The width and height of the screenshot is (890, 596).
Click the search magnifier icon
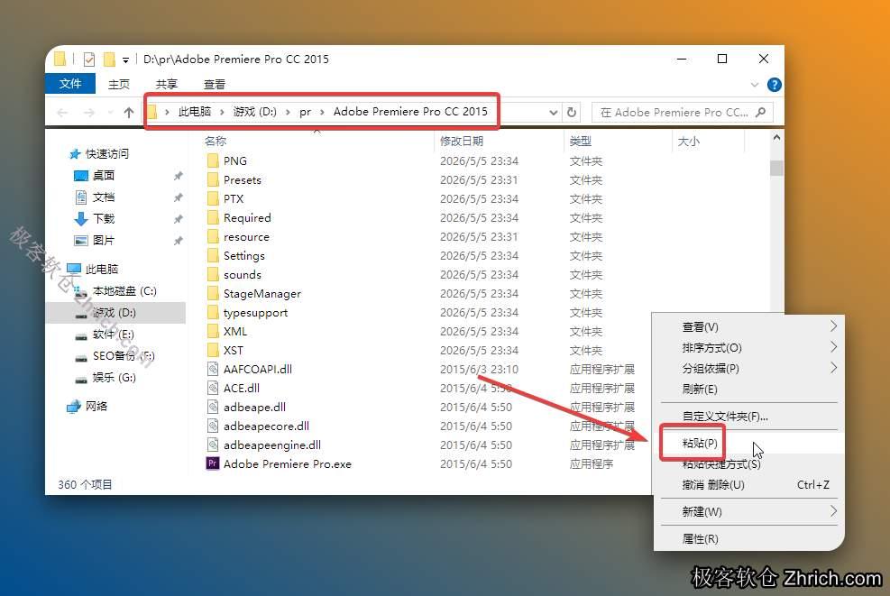pos(760,113)
